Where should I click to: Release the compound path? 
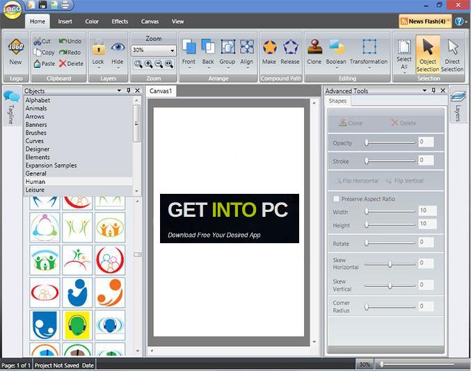[290, 47]
